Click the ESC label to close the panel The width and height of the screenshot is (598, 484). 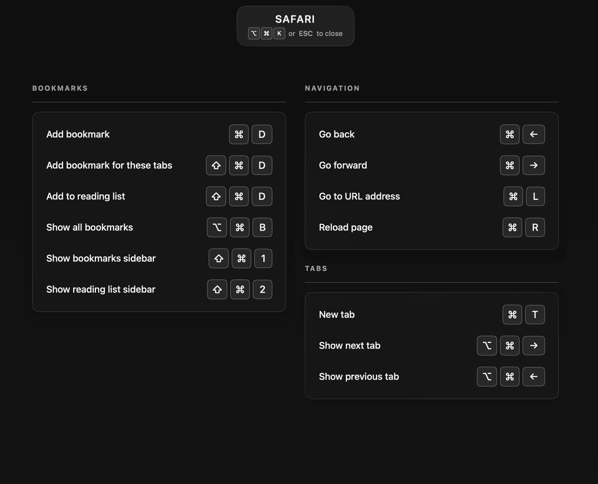(305, 33)
